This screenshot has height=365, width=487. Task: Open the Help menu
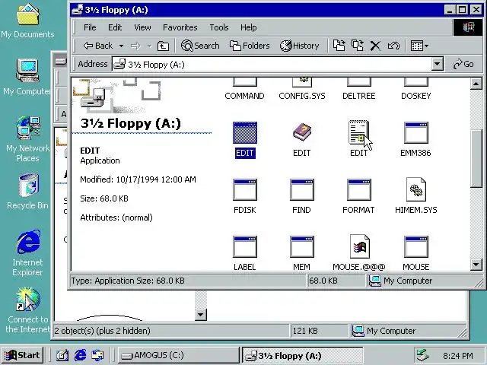249,27
